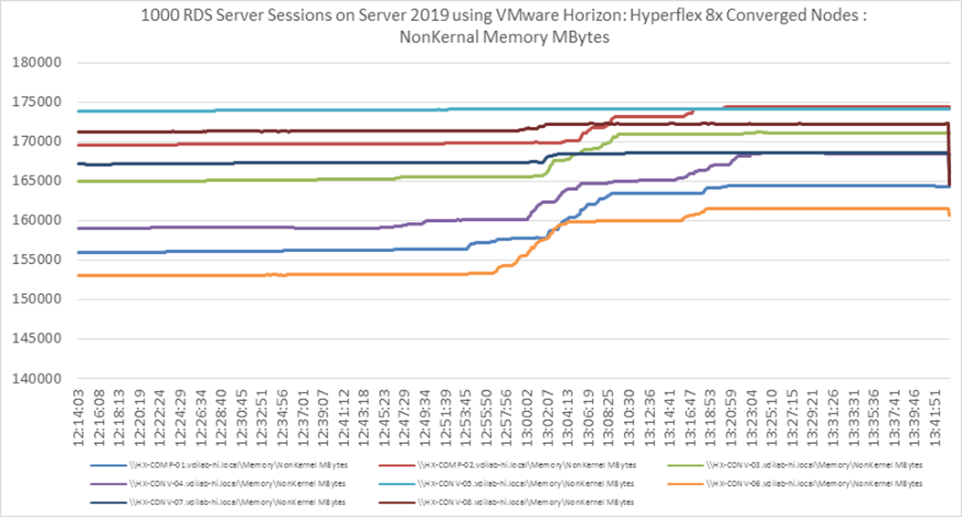Click the 12:49:34 time axis label
The image size is (962, 517).
click(425, 417)
